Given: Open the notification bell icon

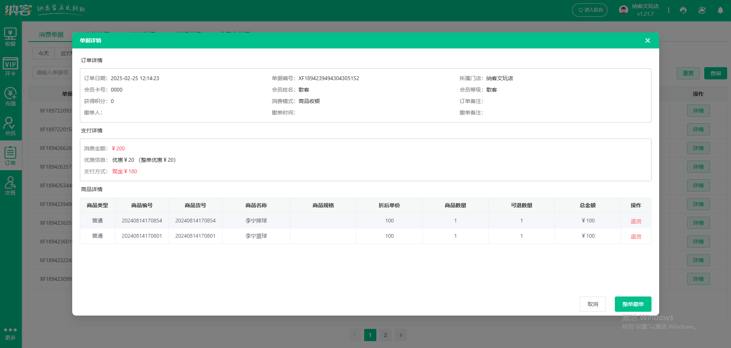Looking at the screenshot, I should coord(720,10).
